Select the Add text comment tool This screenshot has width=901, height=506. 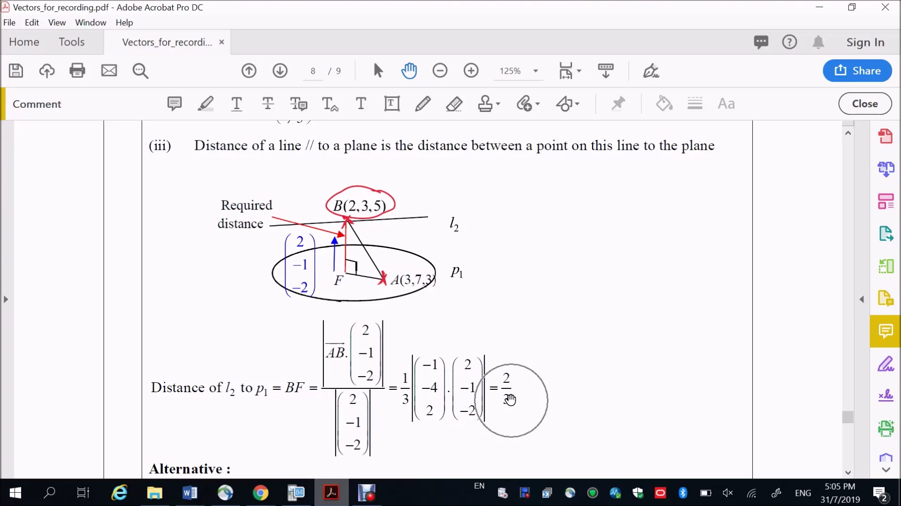361,104
